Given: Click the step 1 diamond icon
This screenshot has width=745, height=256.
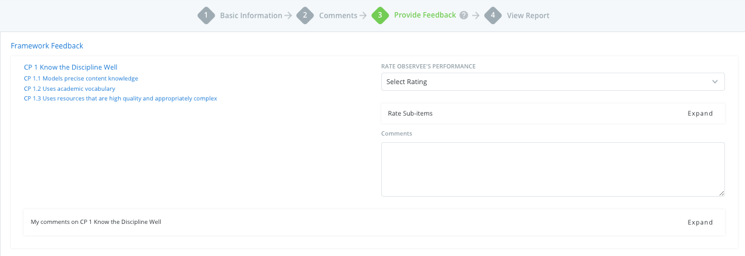Looking at the screenshot, I should click(x=207, y=15).
